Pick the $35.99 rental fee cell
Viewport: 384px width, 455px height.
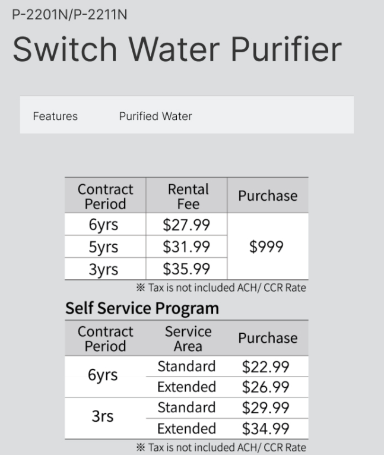point(186,269)
